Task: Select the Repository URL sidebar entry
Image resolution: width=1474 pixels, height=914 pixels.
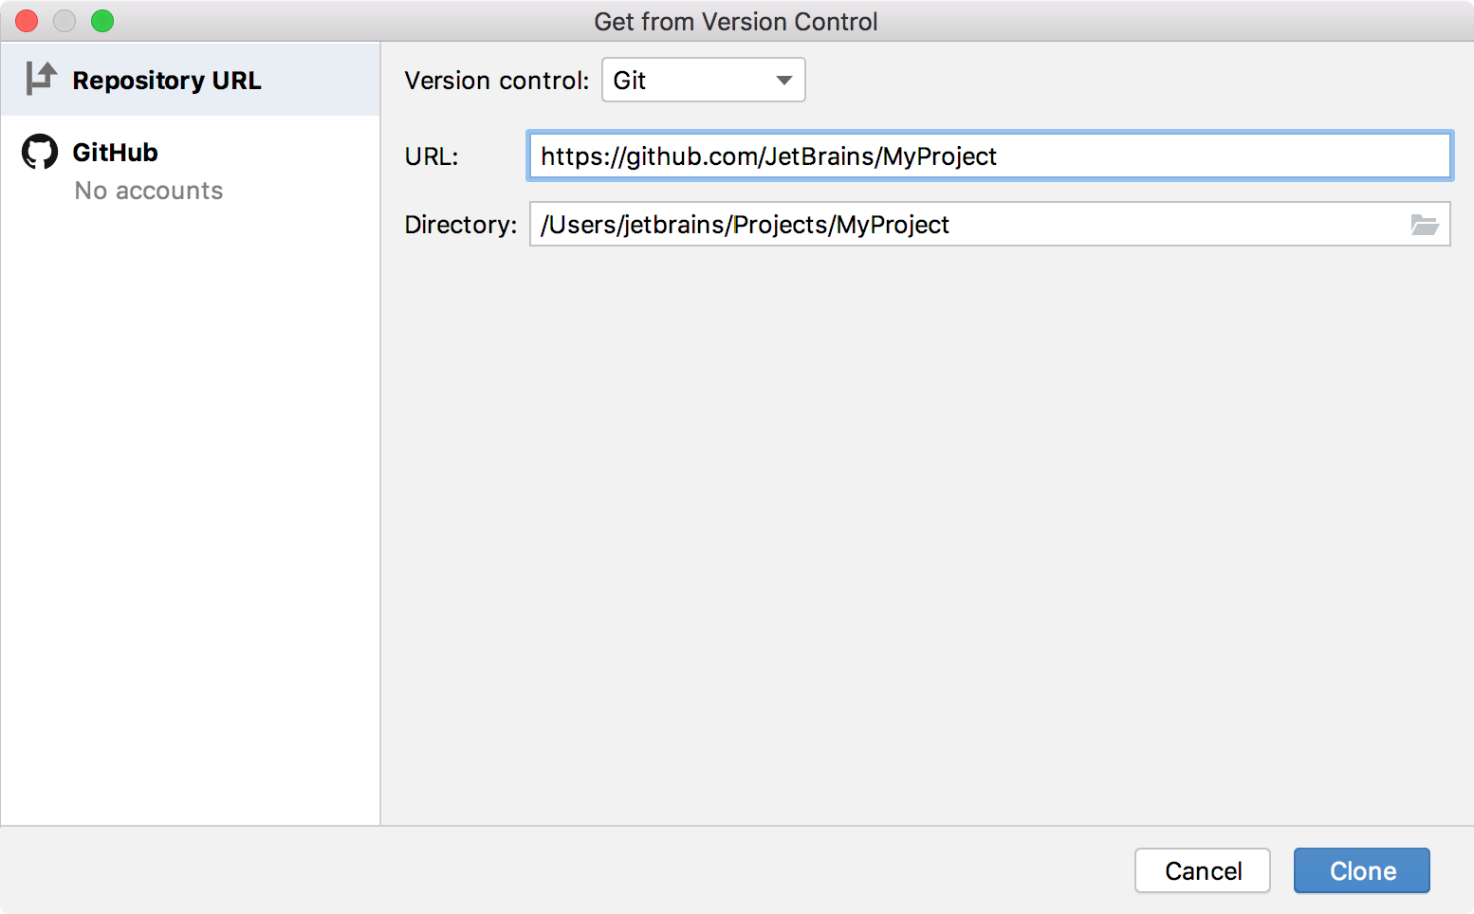Action: click(x=167, y=80)
